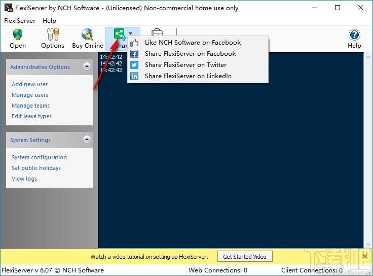Viewport: 373px width, 276px height.
Task: Open the Add new user link
Action: pyautogui.click(x=30, y=84)
